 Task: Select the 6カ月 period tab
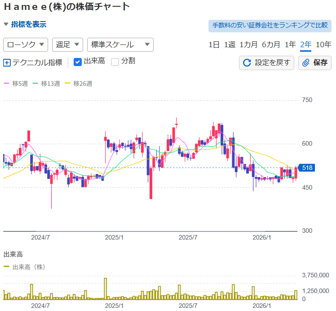coord(271,44)
